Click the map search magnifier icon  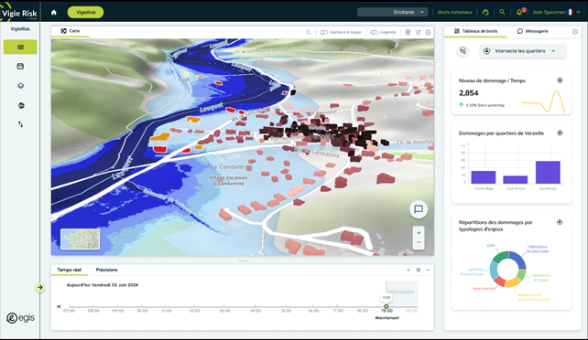309,32
